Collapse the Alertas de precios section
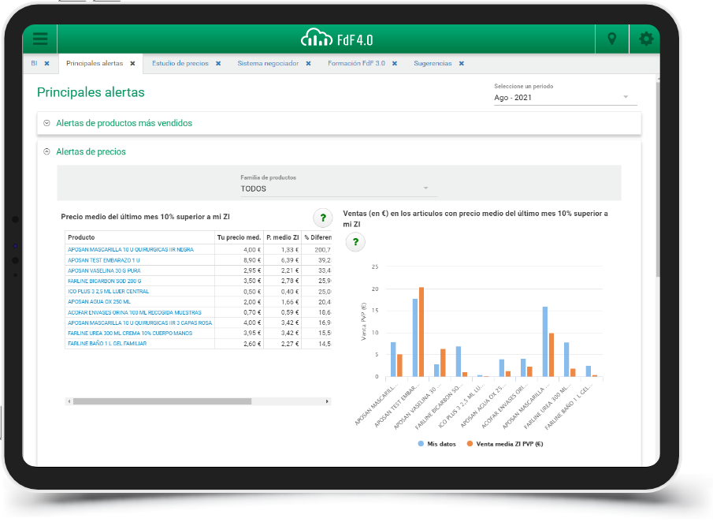Screen dimensions: 713x522 pyautogui.click(x=91, y=151)
